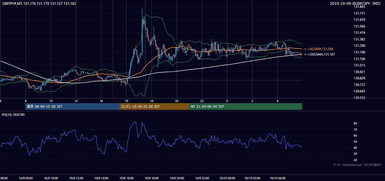Select the 東京 08:00-15:30 JST session bar

[x=72, y=106]
